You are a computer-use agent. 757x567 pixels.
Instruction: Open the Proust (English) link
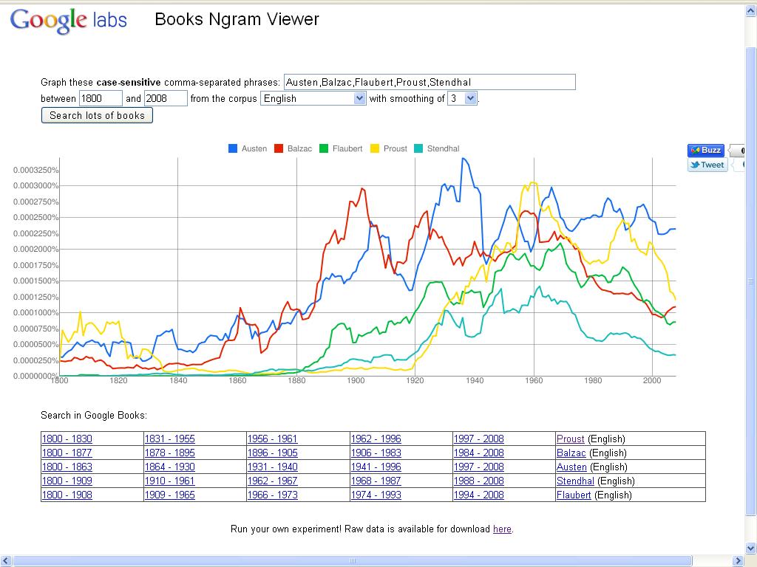coord(570,439)
